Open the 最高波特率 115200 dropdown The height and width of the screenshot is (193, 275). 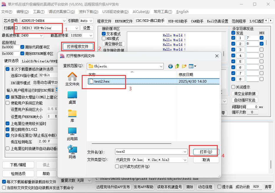point(91,36)
